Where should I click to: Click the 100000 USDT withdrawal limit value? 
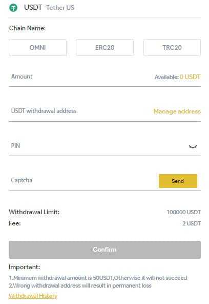pos(184,212)
